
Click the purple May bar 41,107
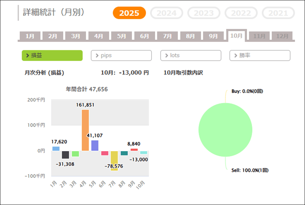coord(95,146)
